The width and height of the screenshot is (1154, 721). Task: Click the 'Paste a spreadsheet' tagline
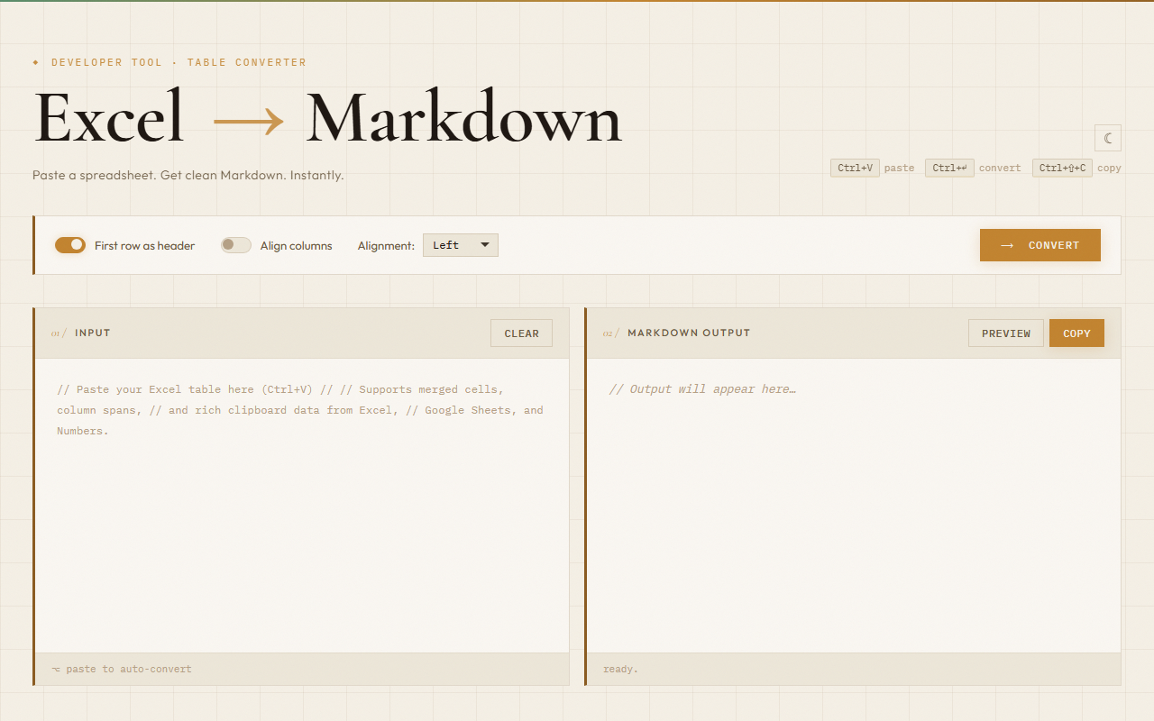click(x=188, y=175)
